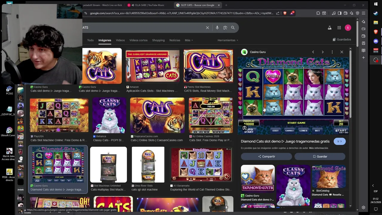Expand the Herramientas dropdown

228,40
